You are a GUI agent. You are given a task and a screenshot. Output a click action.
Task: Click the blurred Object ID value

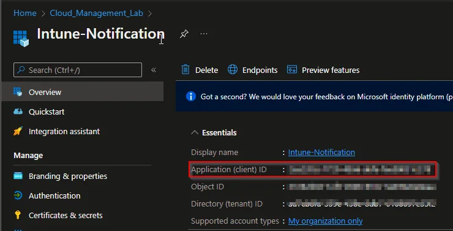click(362, 187)
